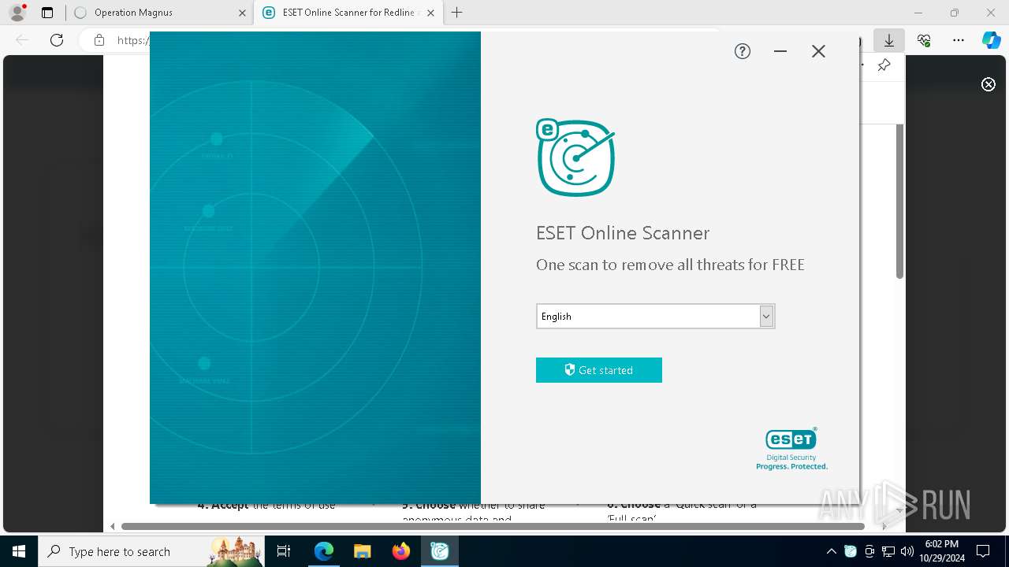Refresh the page in Edge
Image resolution: width=1009 pixels, height=567 pixels.
tap(57, 40)
